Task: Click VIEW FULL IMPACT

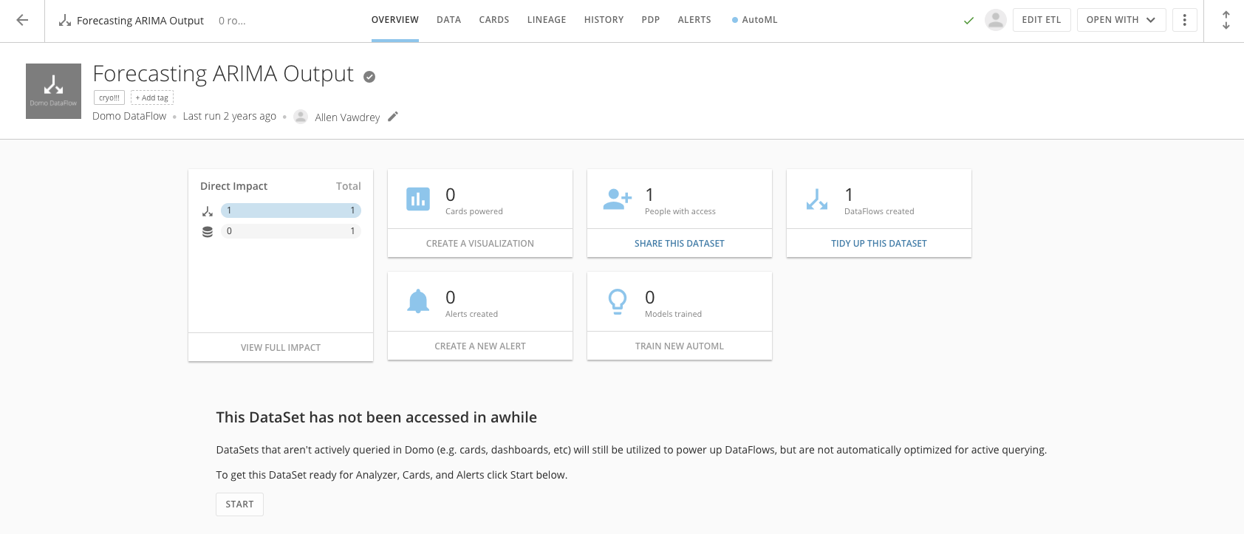Action: tap(281, 347)
